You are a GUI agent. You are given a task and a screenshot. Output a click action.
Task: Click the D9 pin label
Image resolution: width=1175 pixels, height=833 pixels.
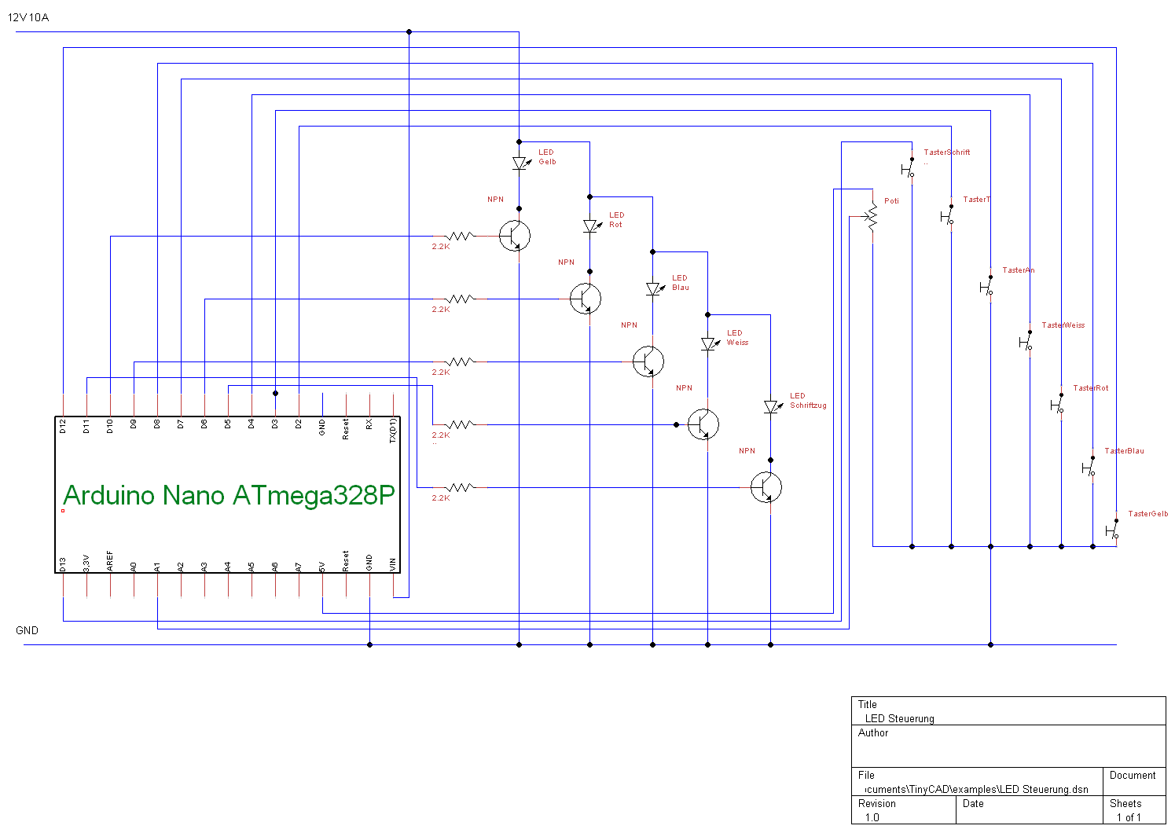134,424
